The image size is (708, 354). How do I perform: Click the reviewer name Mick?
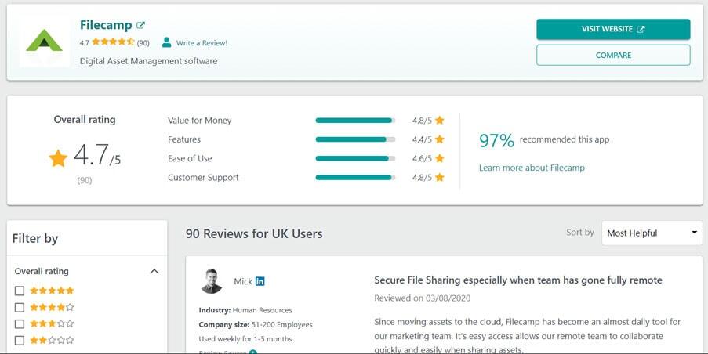(x=243, y=281)
